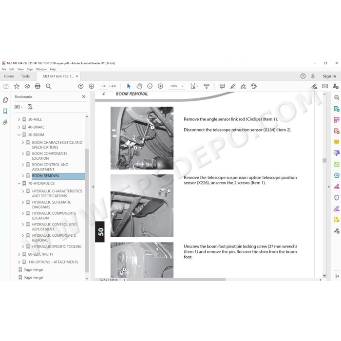The width and height of the screenshot is (341, 341).
Task: Switch to the Tools tab
Action: pos(25,76)
